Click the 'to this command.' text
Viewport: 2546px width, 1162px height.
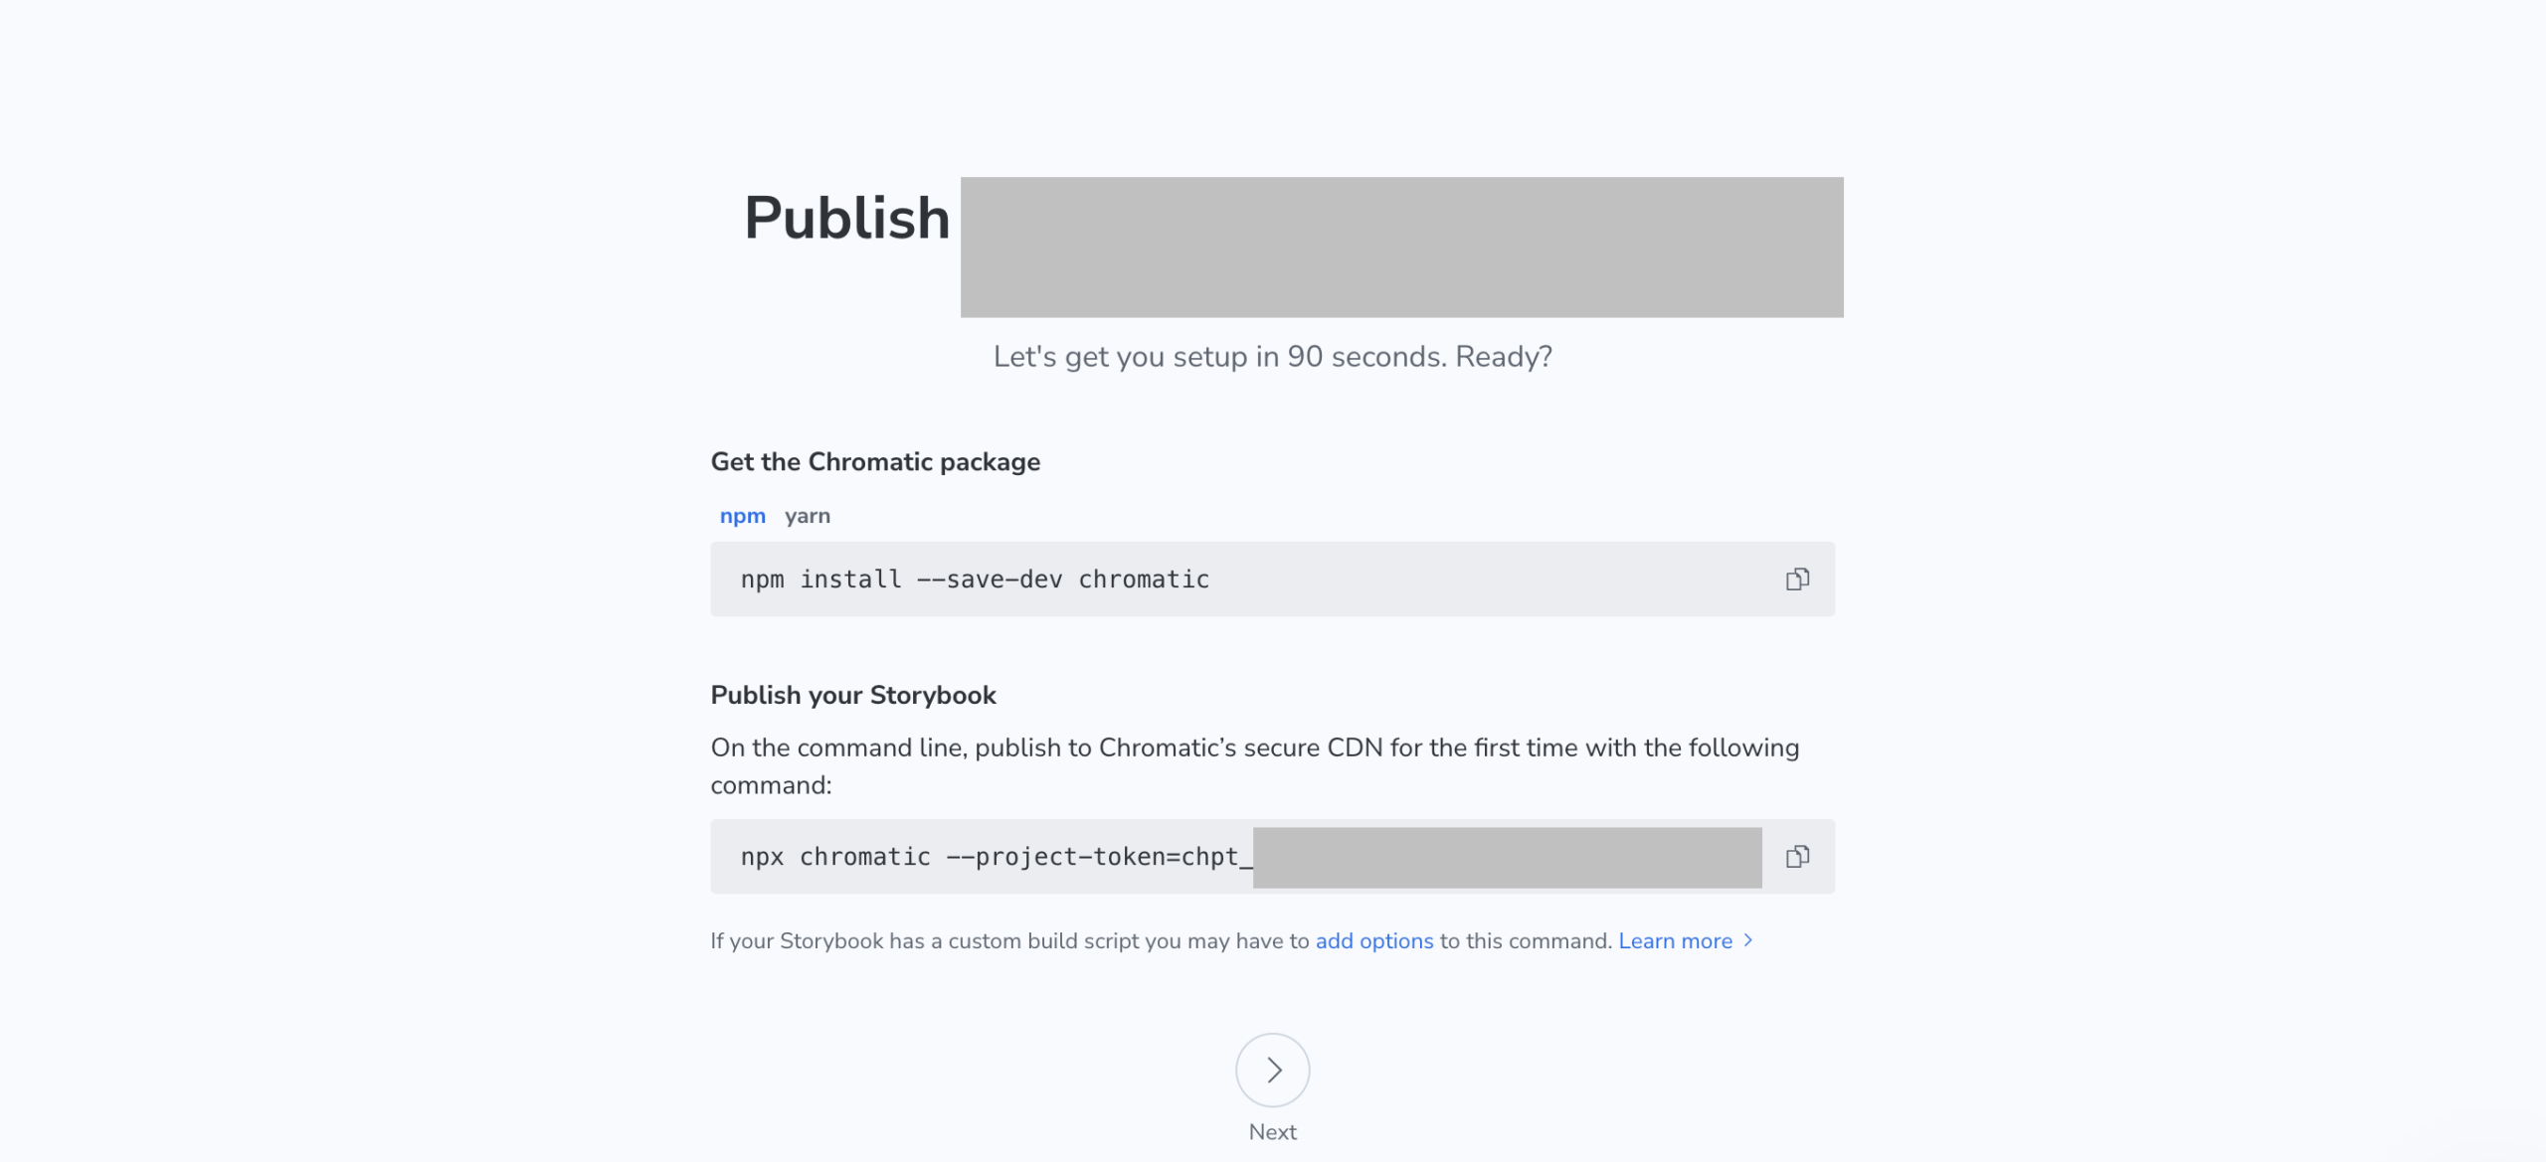pos(1526,941)
